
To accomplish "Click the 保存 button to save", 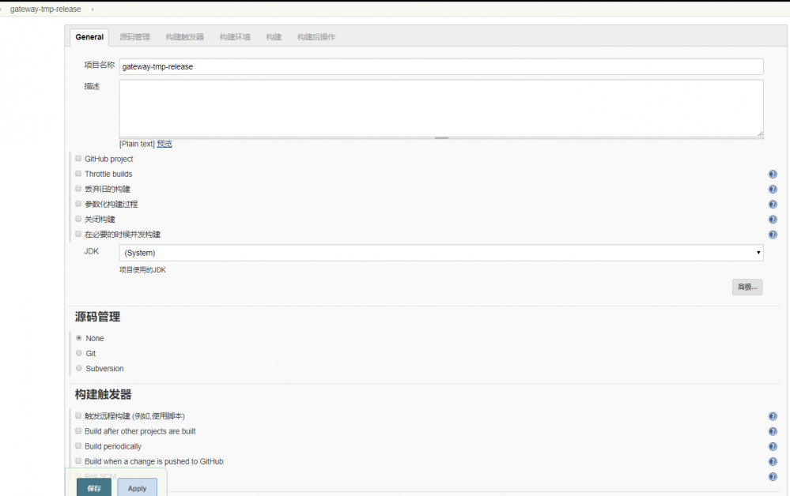I will coord(93,487).
